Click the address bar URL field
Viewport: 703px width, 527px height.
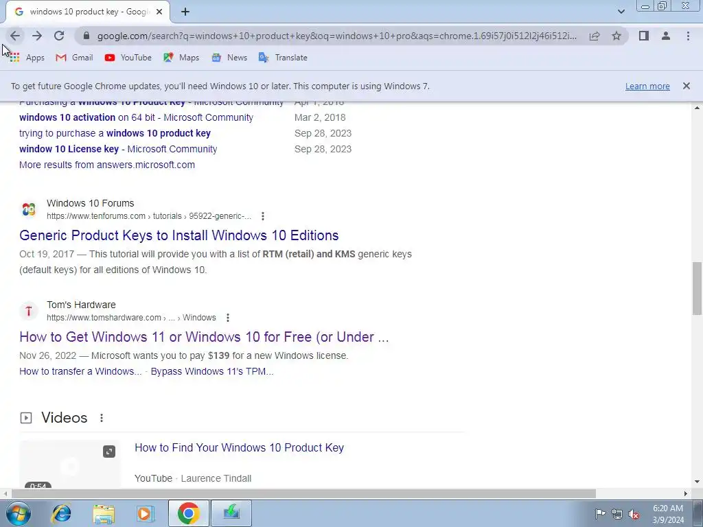(336, 36)
